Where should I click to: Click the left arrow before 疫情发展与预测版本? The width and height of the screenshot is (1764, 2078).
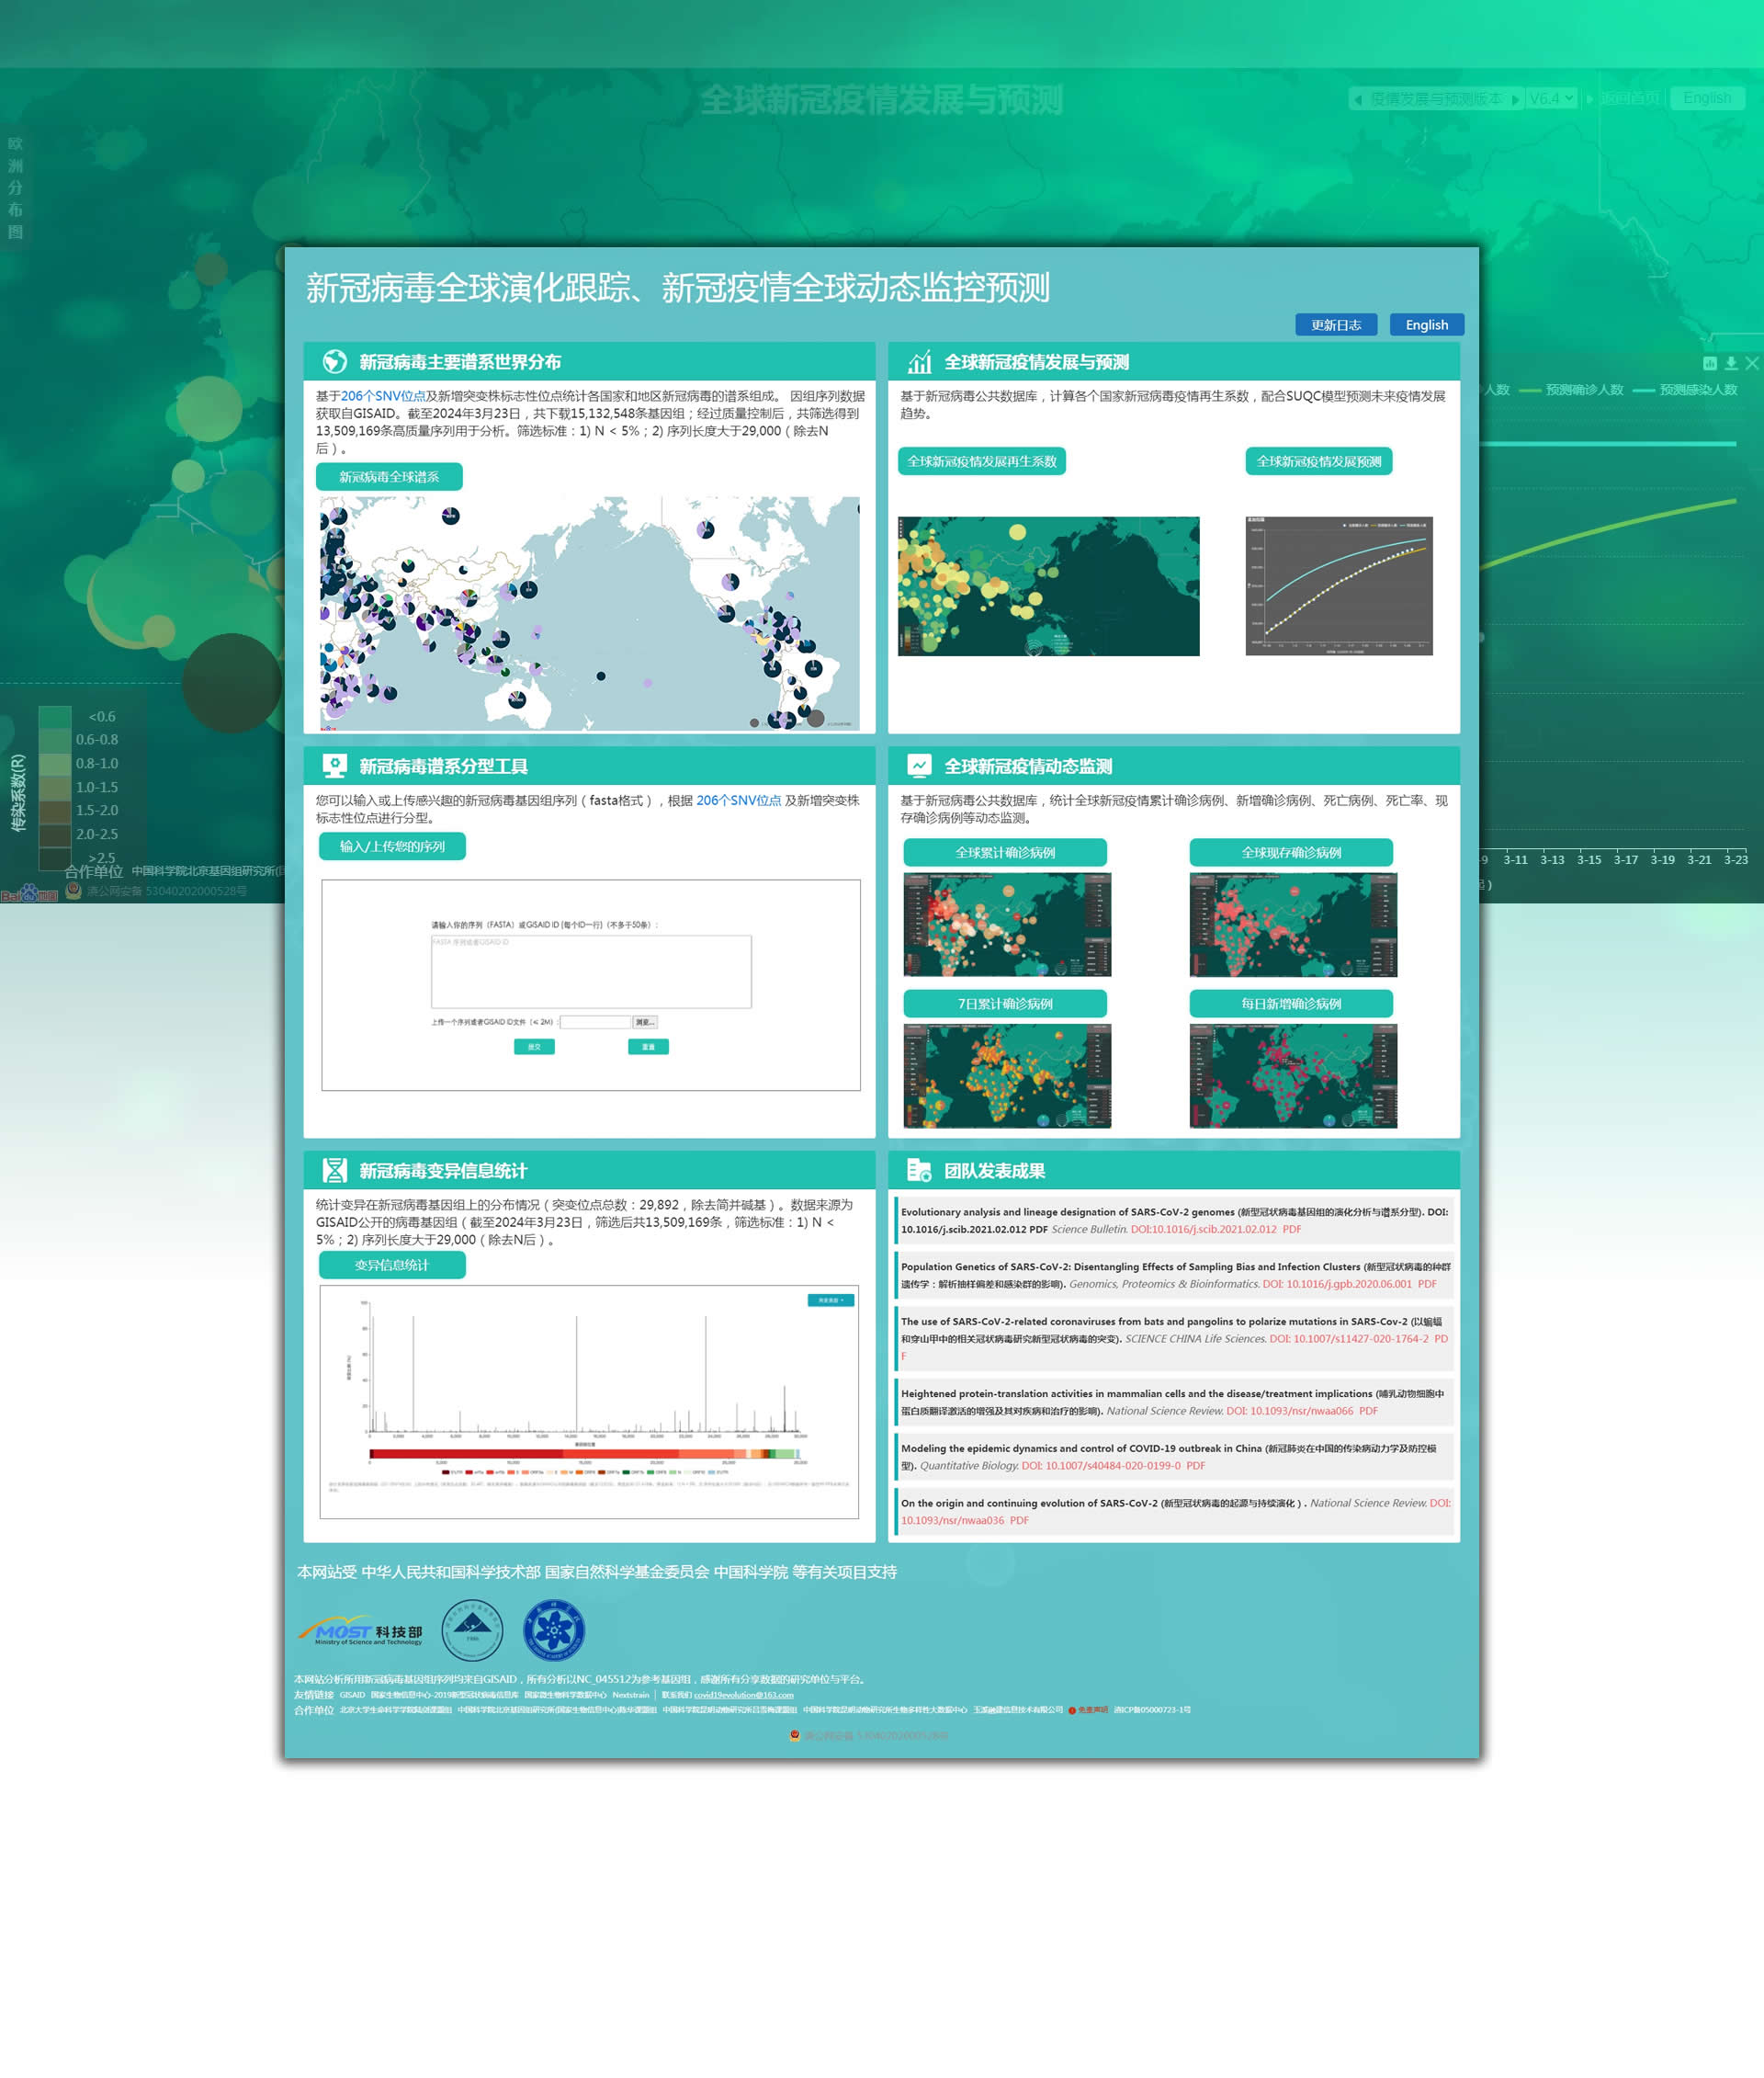click(1358, 99)
